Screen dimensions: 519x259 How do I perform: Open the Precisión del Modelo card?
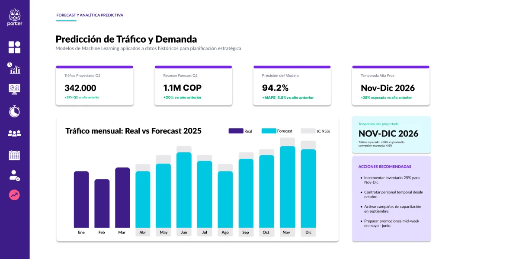tap(292, 85)
